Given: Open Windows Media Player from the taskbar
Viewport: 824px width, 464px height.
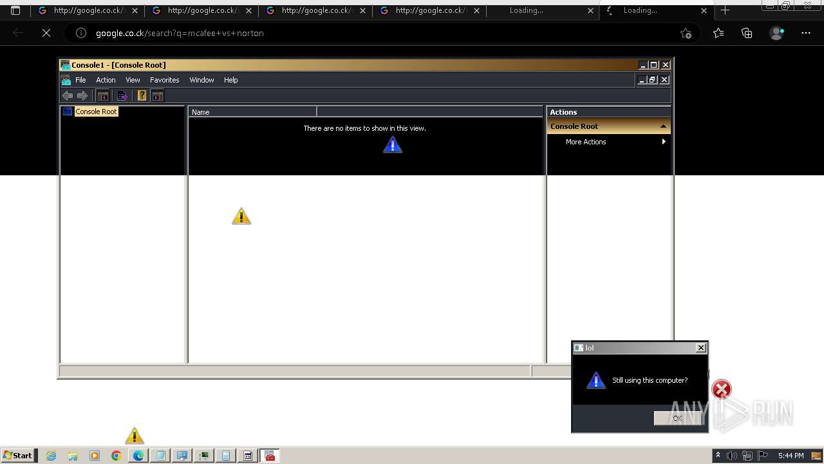Looking at the screenshot, I should pos(95,456).
